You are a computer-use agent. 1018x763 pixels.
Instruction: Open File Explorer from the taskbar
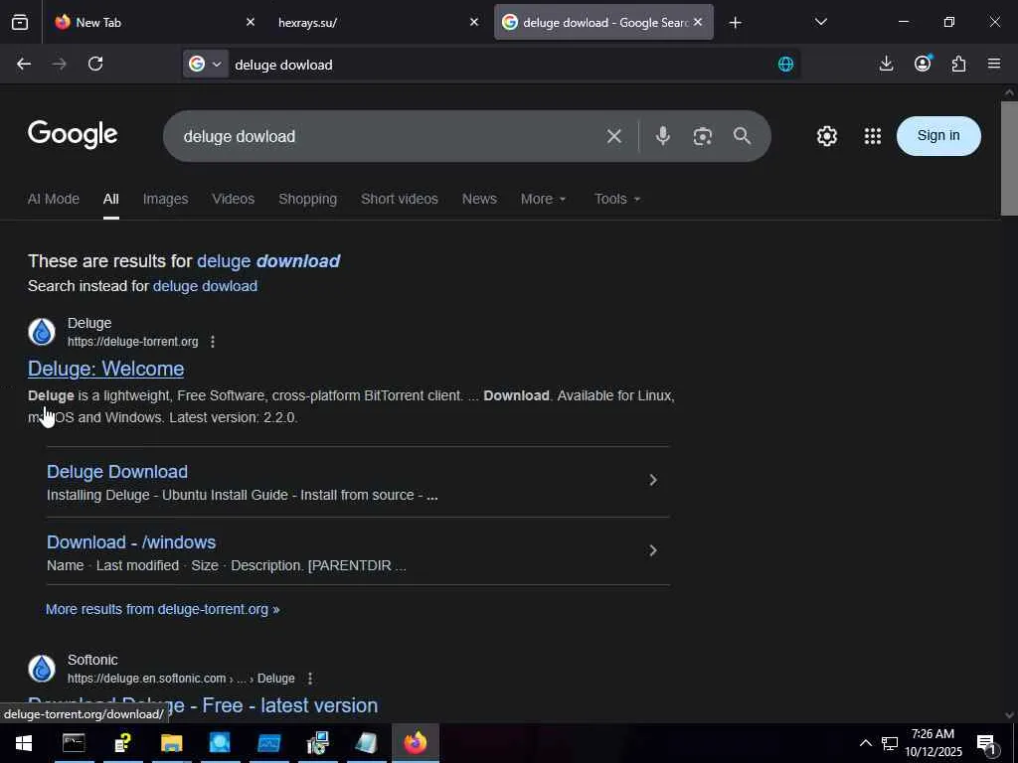click(x=171, y=743)
